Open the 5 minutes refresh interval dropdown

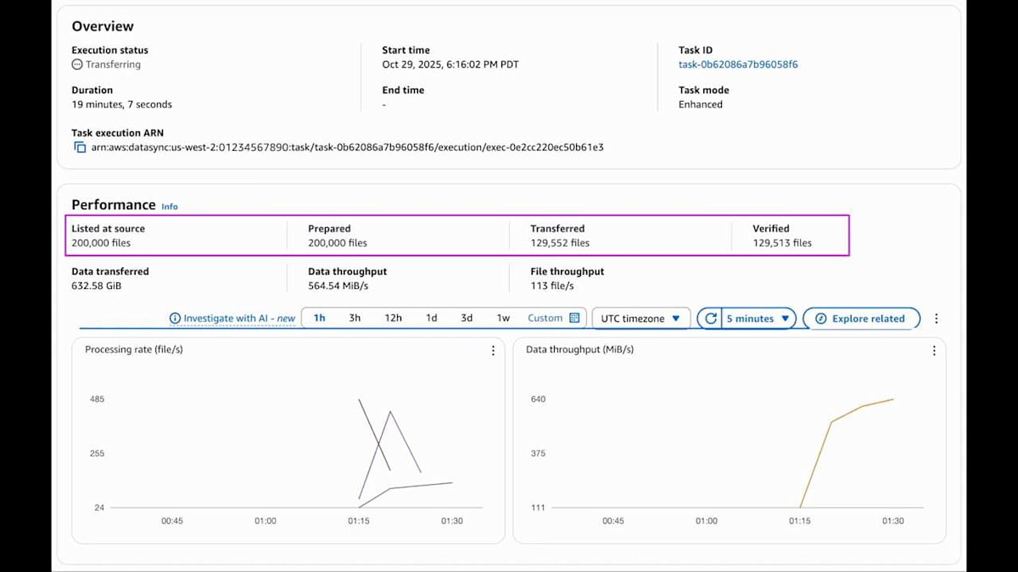(x=758, y=319)
